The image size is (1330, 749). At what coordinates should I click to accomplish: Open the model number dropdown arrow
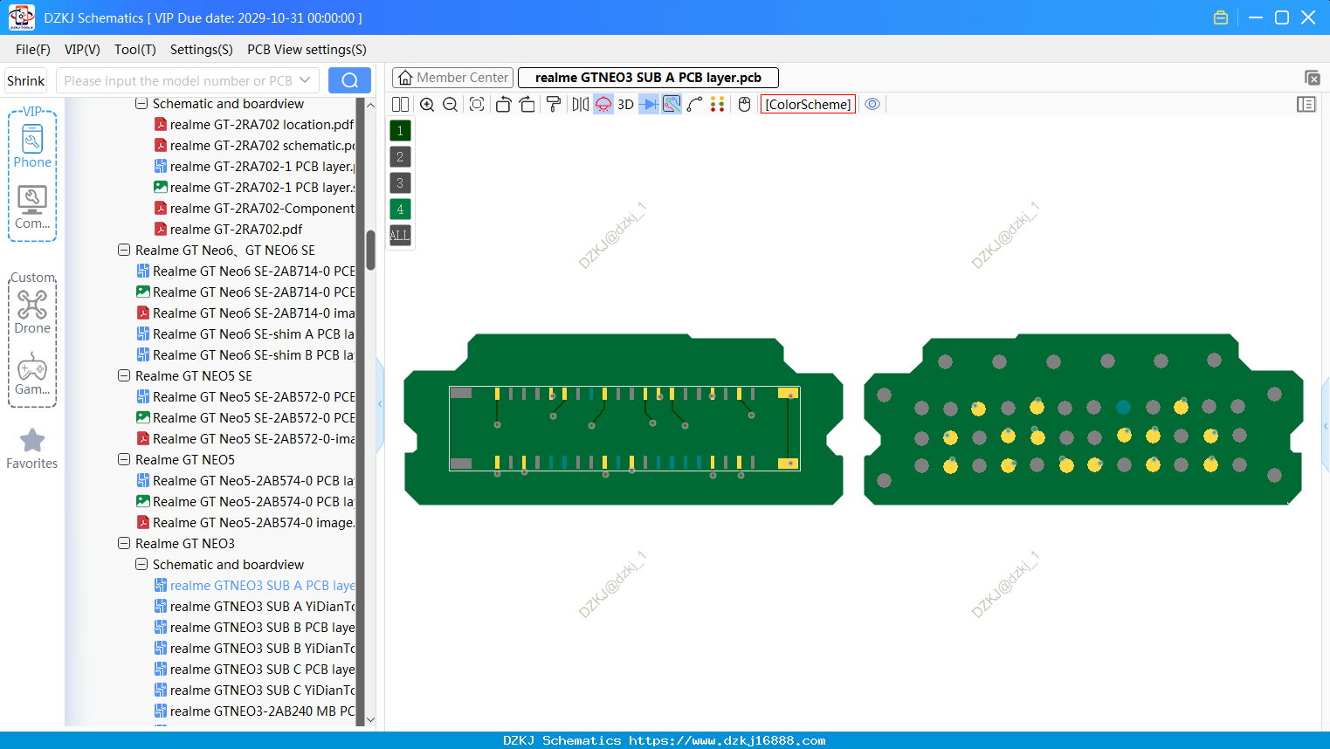tap(305, 80)
